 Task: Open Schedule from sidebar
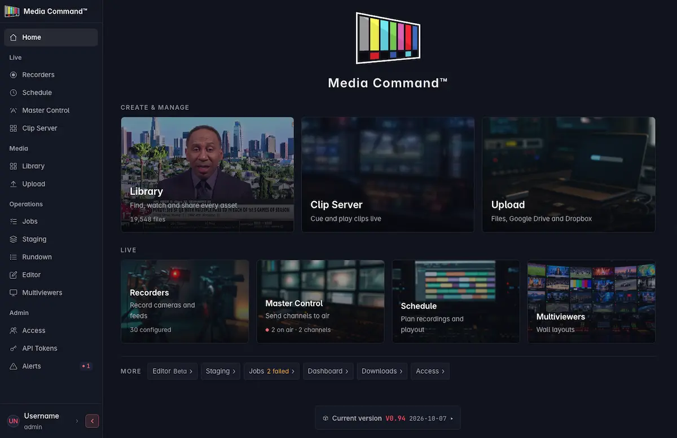click(x=51, y=92)
